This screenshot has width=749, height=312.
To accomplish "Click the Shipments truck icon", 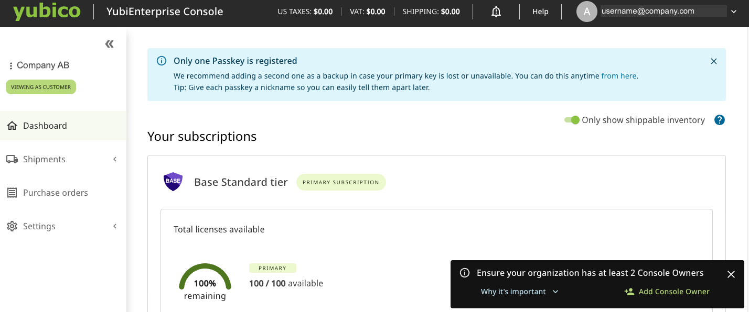I will point(12,159).
